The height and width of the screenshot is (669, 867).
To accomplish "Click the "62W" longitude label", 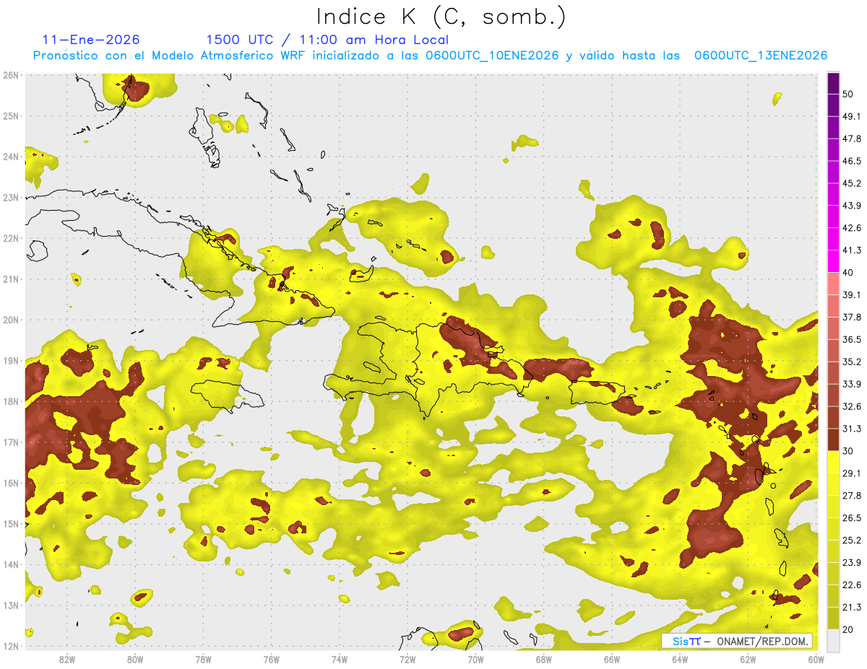I will coord(748,659).
